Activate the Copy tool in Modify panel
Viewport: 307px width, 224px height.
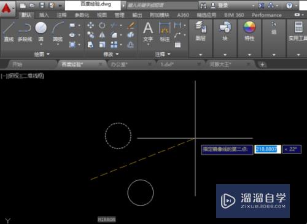coord(90,35)
